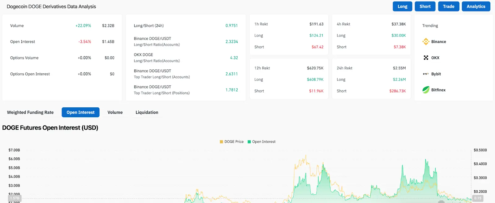Viewport: 495px width, 203px height.
Task: Select the OKX DOGE Long/Short Ratio row
Action: (186, 58)
